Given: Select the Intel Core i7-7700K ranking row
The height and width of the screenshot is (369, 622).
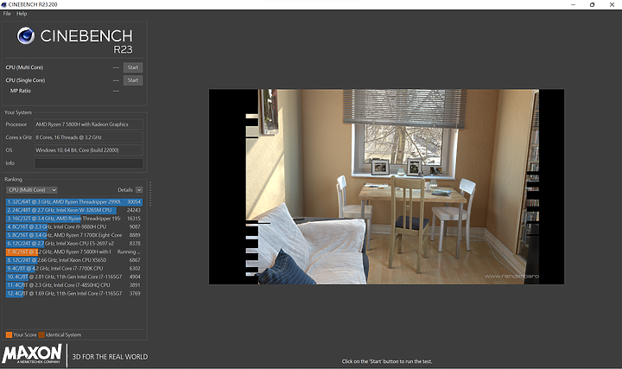Looking at the screenshot, I should tap(73, 269).
